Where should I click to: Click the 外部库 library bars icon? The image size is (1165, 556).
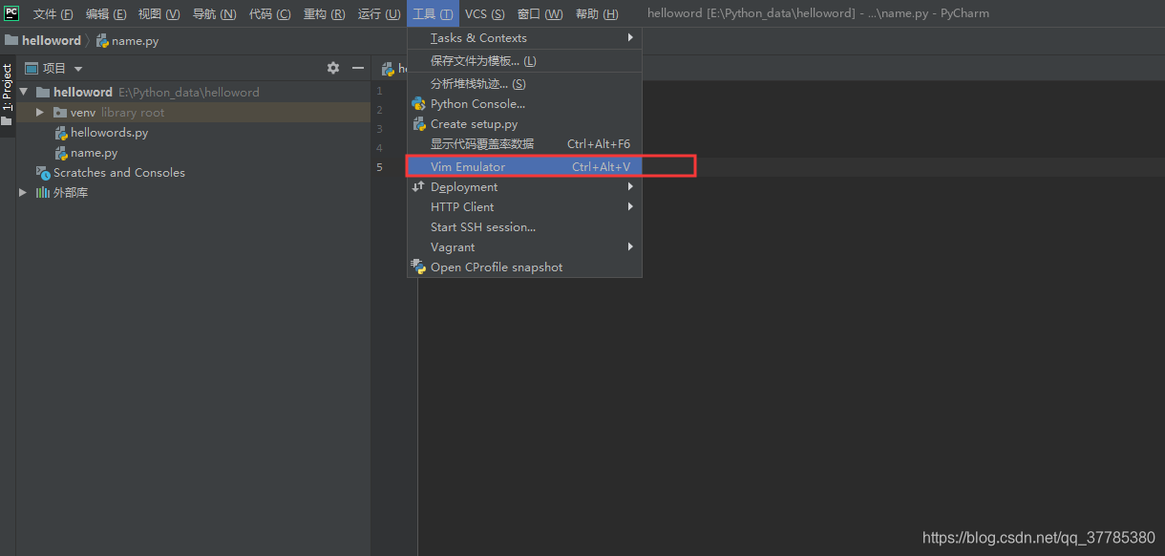[43, 193]
